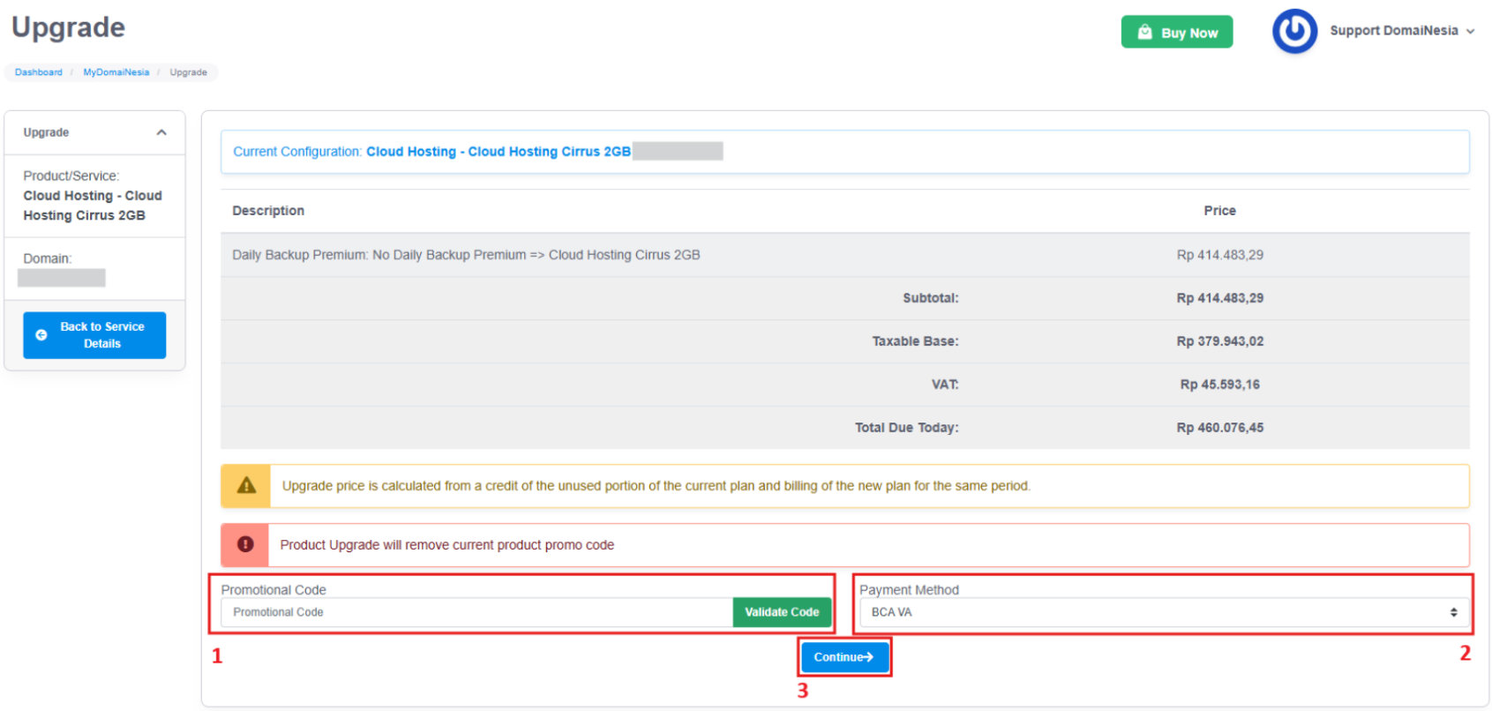Click the yellow warning triangle icon
1492x711 pixels.
pyautogui.click(x=246, y=486)
